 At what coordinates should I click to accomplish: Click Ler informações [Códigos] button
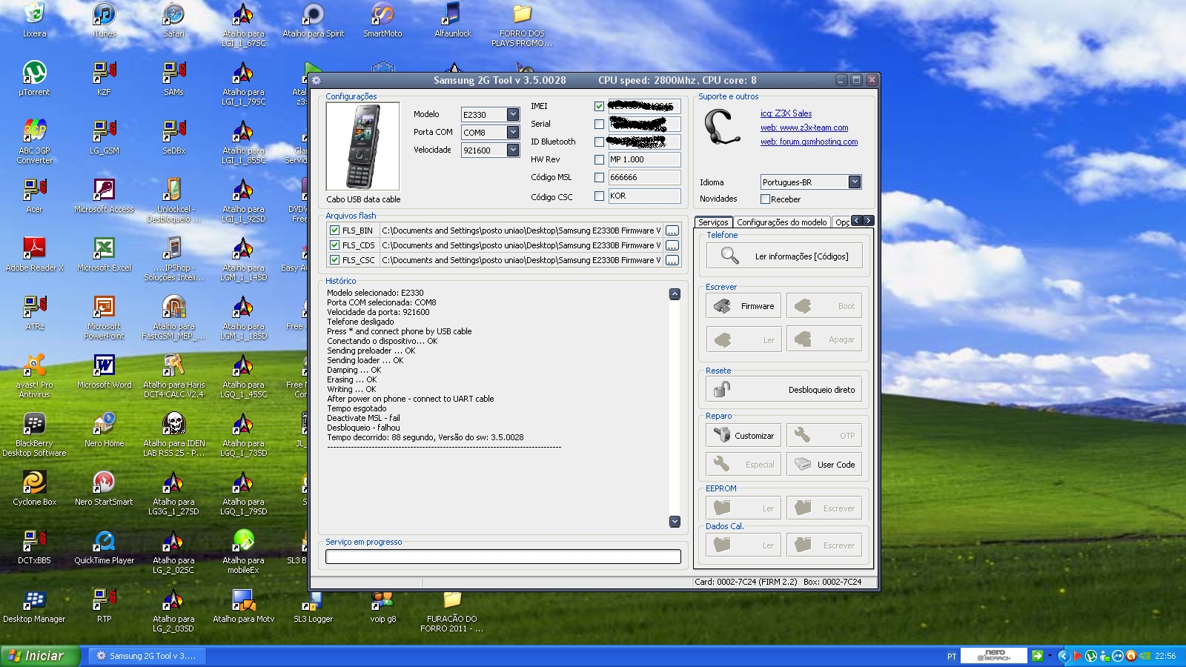[x=784, y=256]
